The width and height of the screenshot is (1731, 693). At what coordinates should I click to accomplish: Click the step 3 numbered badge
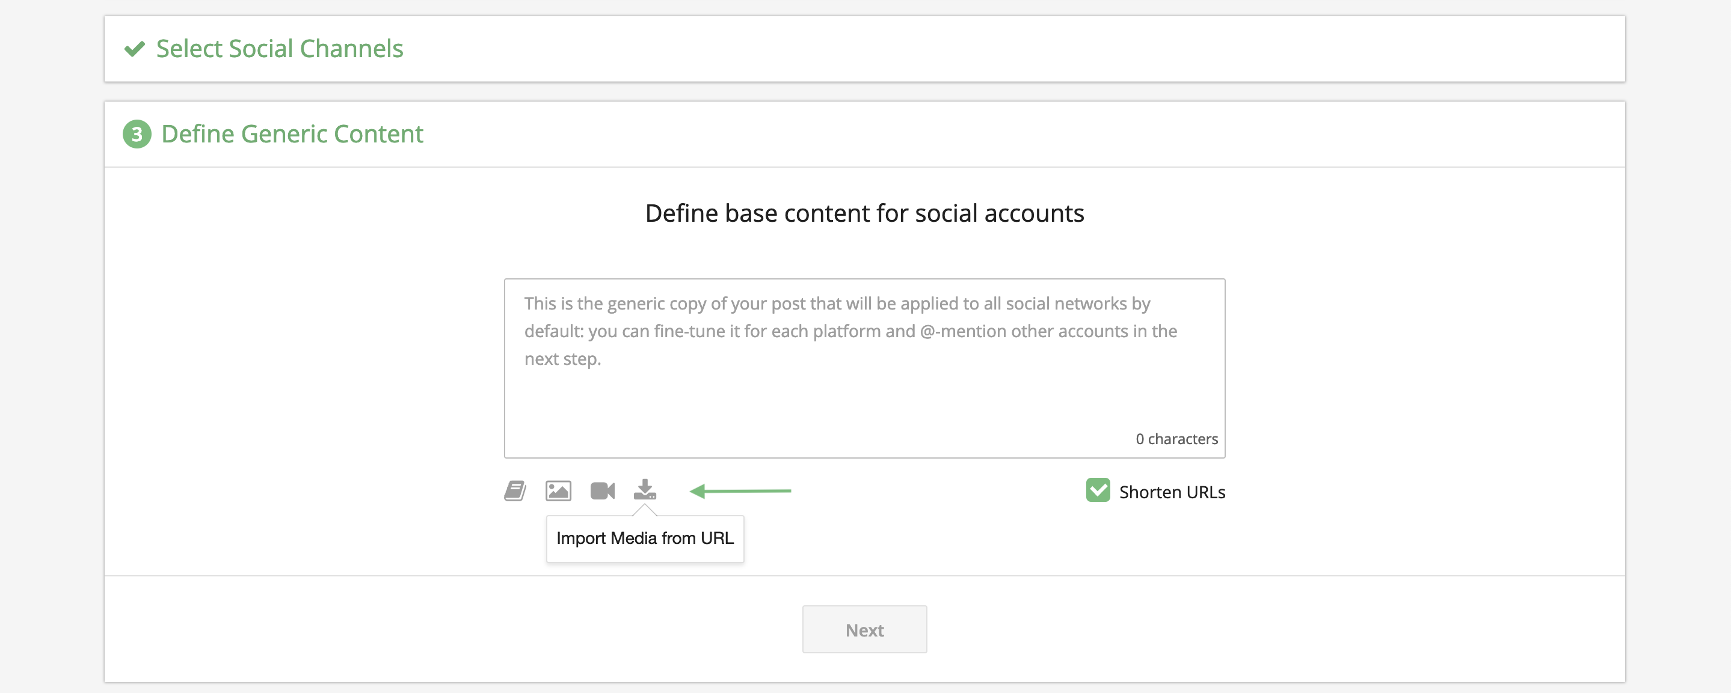click(137, 134)
